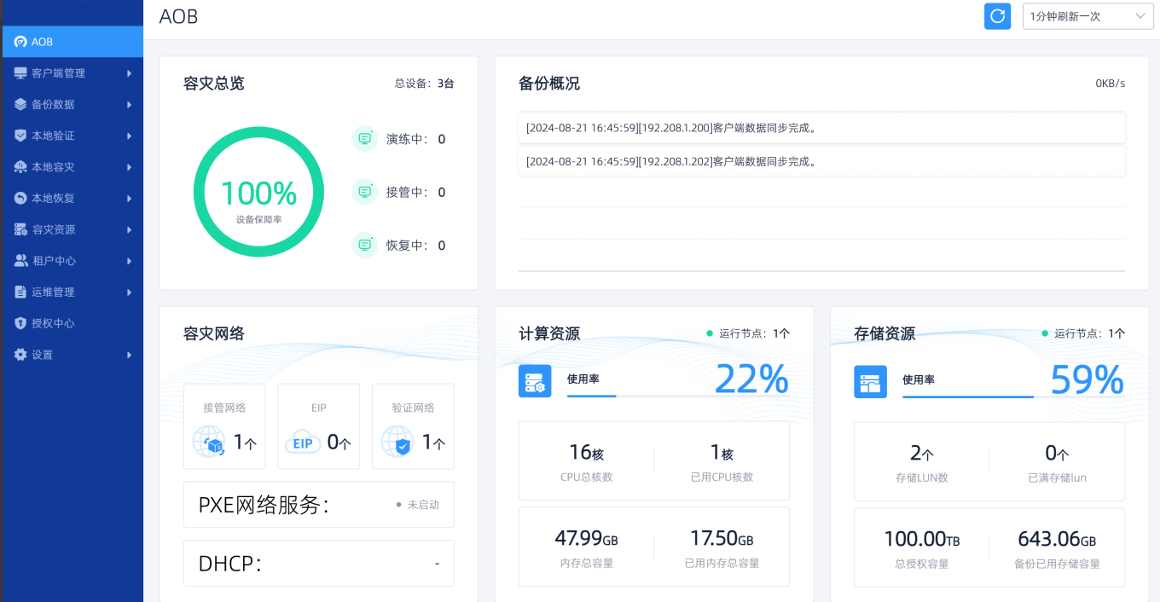Viewport: 1160px width, 602px height.
Task: Click the 计算资源 server icon
Action: [x=535, y=381]
